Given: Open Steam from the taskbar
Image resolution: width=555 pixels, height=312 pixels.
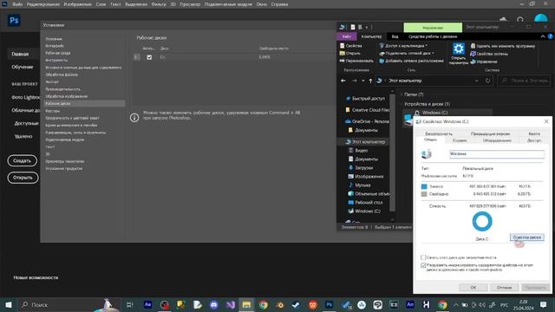Looking at the screenshot, I should tap(296, 304).
